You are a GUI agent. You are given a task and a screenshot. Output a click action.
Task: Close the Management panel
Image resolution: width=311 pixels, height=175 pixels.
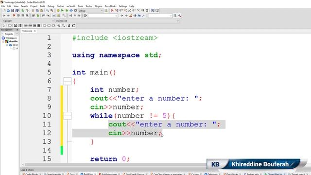(x=17, y=30)
